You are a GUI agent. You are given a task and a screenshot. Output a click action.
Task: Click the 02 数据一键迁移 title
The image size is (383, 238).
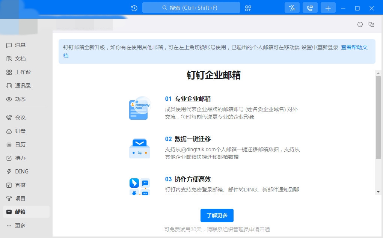(x=188, y=139)
